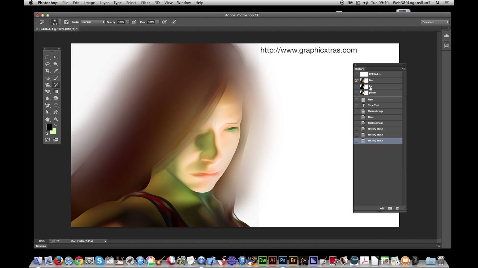This screenshot has height=268, width=478.
Task: Open the Brush panel toggle
Action: pos(66,22)
